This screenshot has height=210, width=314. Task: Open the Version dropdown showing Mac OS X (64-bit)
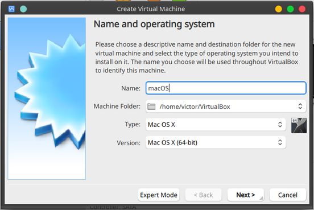point(216,142)
